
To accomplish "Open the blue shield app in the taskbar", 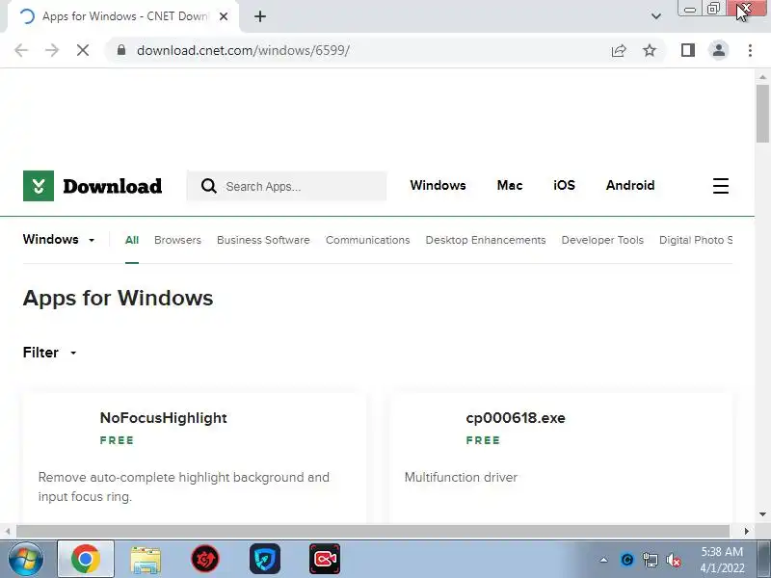I will click(x=265, y=559).
